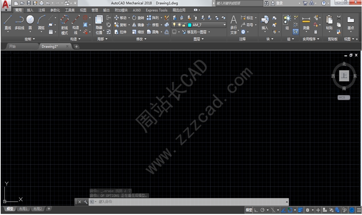Select the 圆 (Circle) tool
Image resolution: width=362 pixels, height=215 pixels.
[30, 23]
